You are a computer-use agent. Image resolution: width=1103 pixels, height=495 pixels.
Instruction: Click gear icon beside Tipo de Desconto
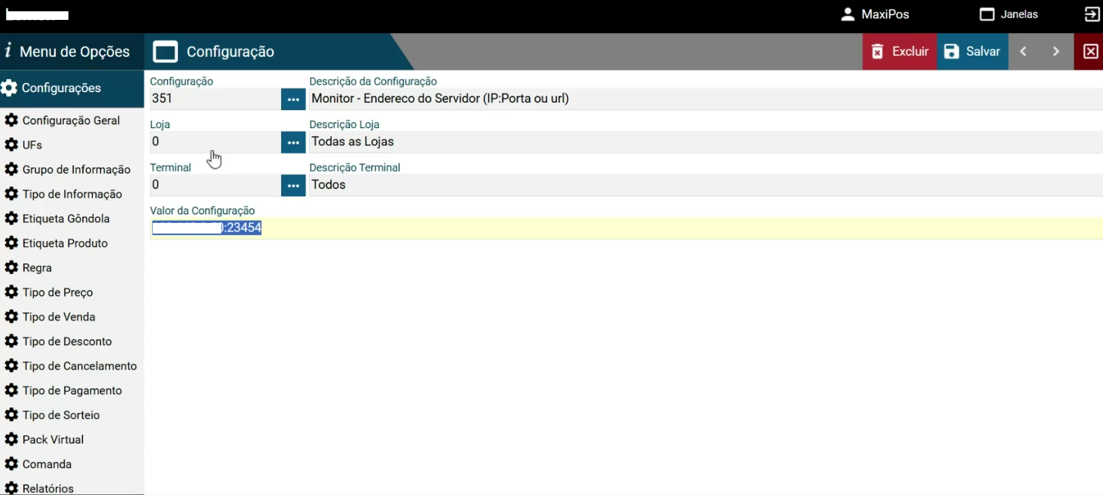click(x=11, y=341)
